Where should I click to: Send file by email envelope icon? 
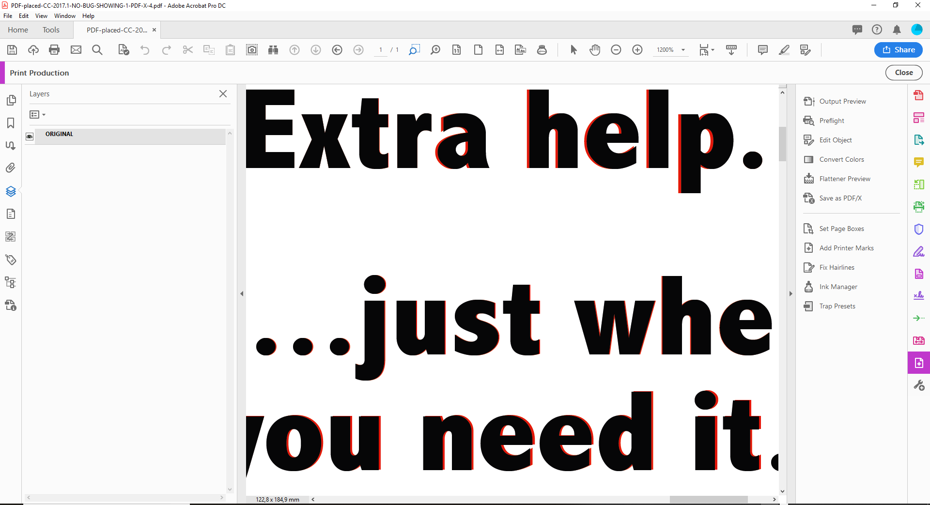[x=76, y=50]
